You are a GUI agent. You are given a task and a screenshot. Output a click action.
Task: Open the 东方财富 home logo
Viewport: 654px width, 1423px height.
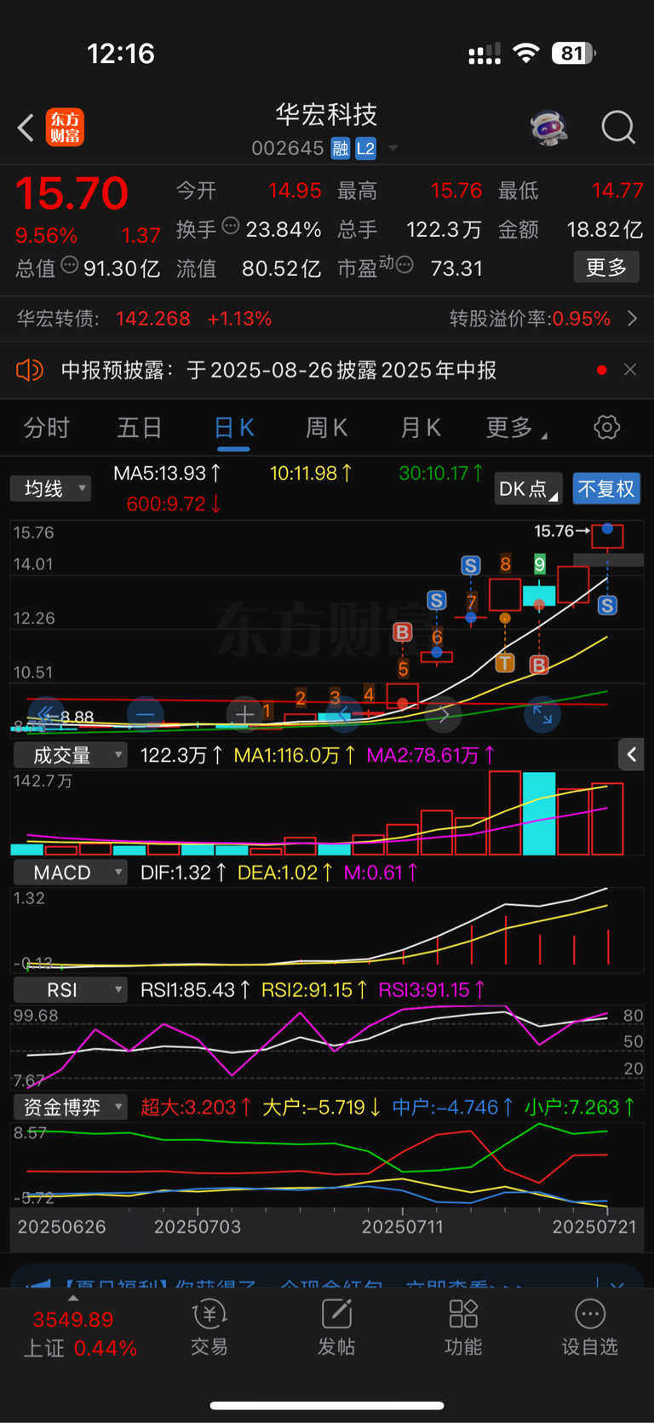click(65, 128)
